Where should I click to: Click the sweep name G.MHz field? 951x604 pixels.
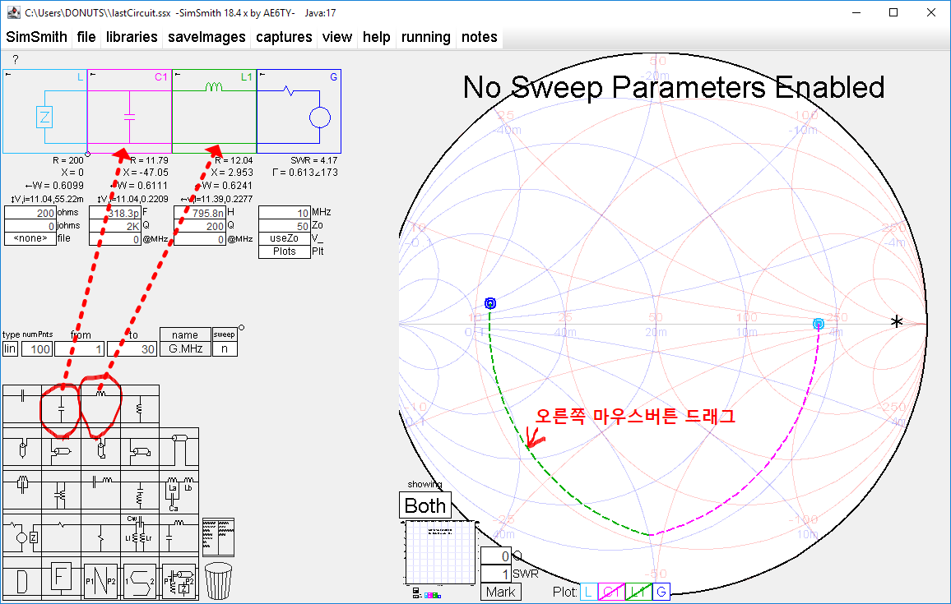(186, 349)
